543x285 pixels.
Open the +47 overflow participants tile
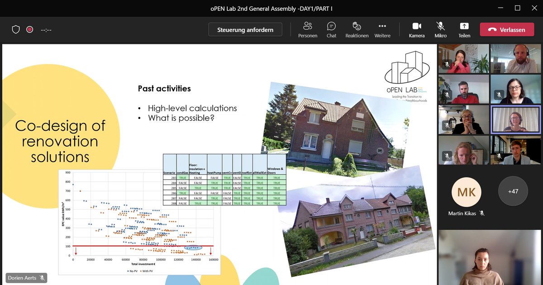pyautogui.click(x=513, y=191)
